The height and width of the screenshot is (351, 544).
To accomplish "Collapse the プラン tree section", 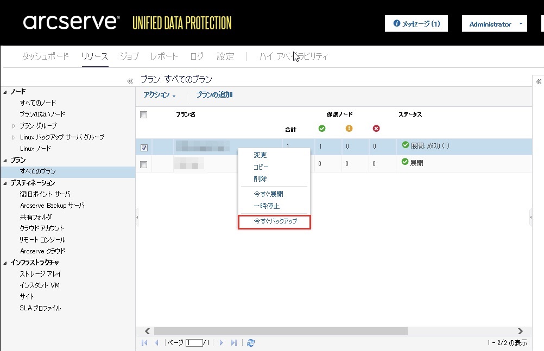I will pyautogui.click(x=5, y=161).
